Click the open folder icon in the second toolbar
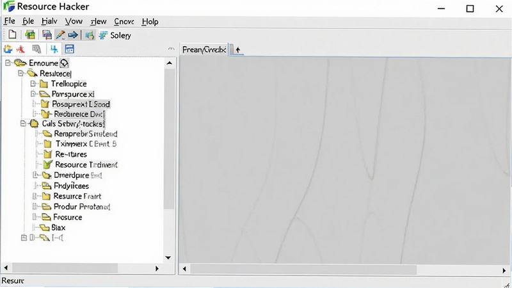Image resolution: width=512 pixels, height=288 pixels. click(x=8, y=49)
